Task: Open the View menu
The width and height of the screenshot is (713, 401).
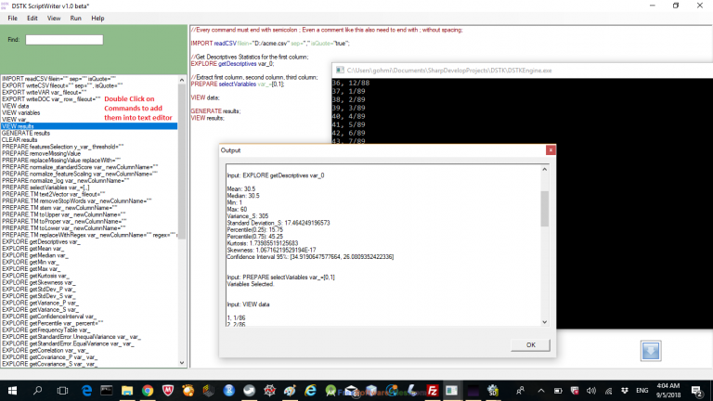Action: coord(54,18)
